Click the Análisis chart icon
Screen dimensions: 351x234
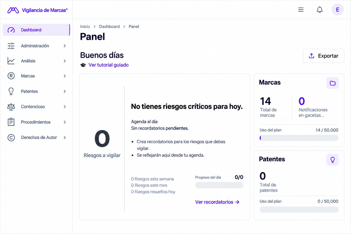[x=11, y=61]
